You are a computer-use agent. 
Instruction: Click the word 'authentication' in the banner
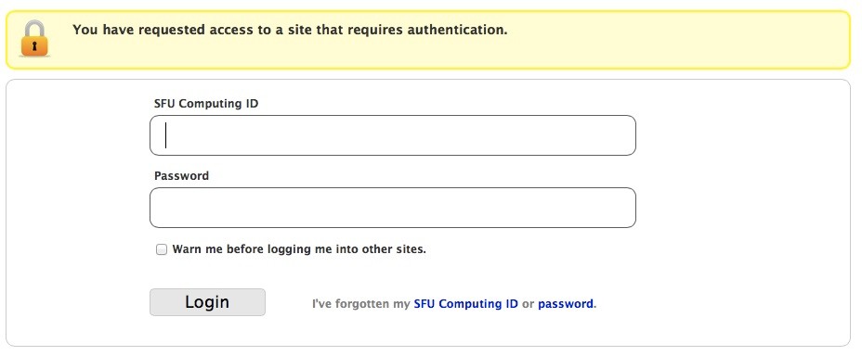456,30
